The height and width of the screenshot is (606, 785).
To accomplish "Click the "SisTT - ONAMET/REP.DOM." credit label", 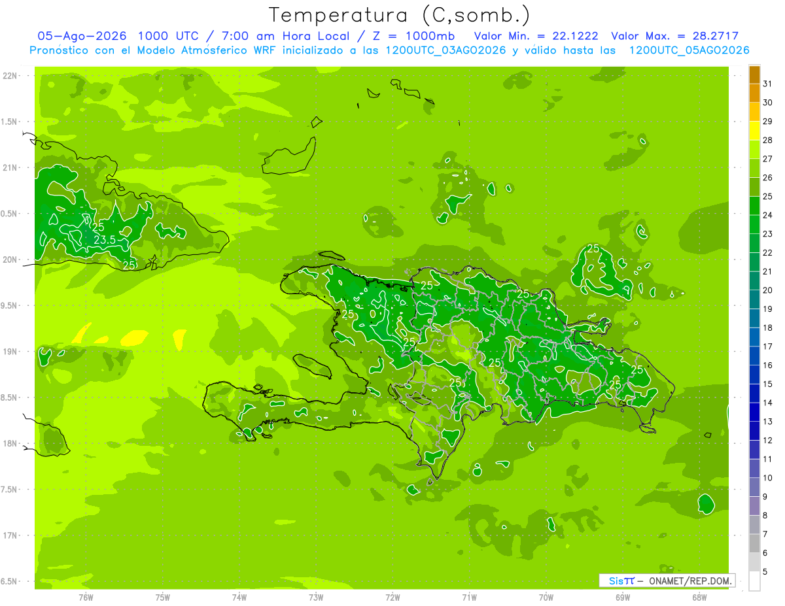I will coord(667,581).
